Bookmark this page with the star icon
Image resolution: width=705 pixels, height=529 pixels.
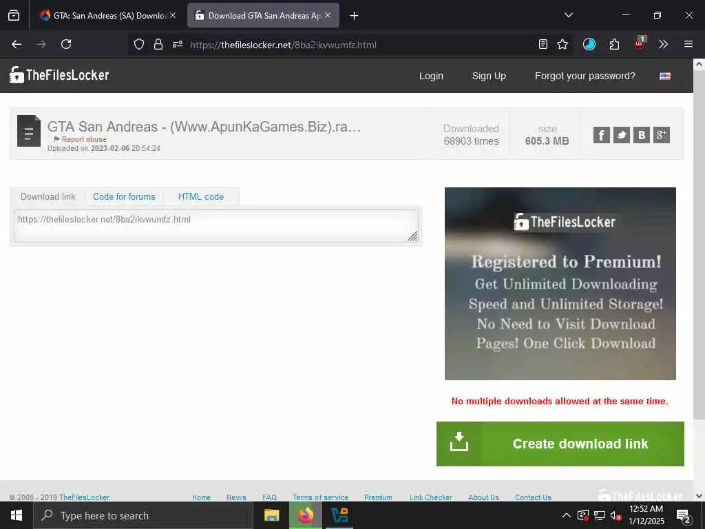pyautogui.click(x=562, y=44)
